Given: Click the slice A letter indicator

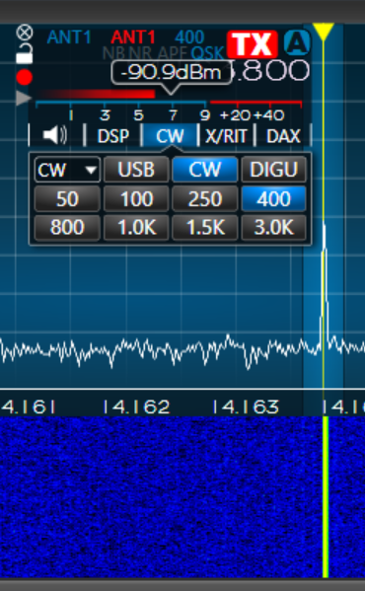Looking at the screenshot, I should coord(297,43).
